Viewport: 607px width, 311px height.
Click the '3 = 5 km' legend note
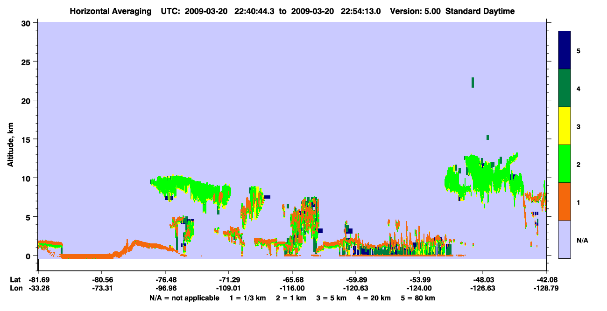click(331, 298)
